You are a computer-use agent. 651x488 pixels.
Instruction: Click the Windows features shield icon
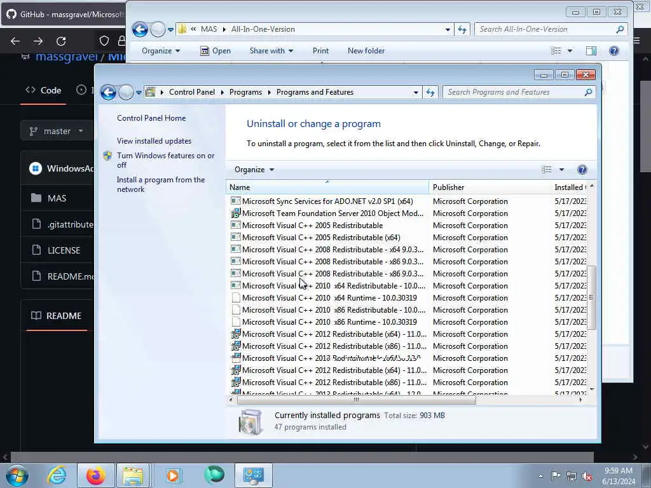[x=107, y=156]
